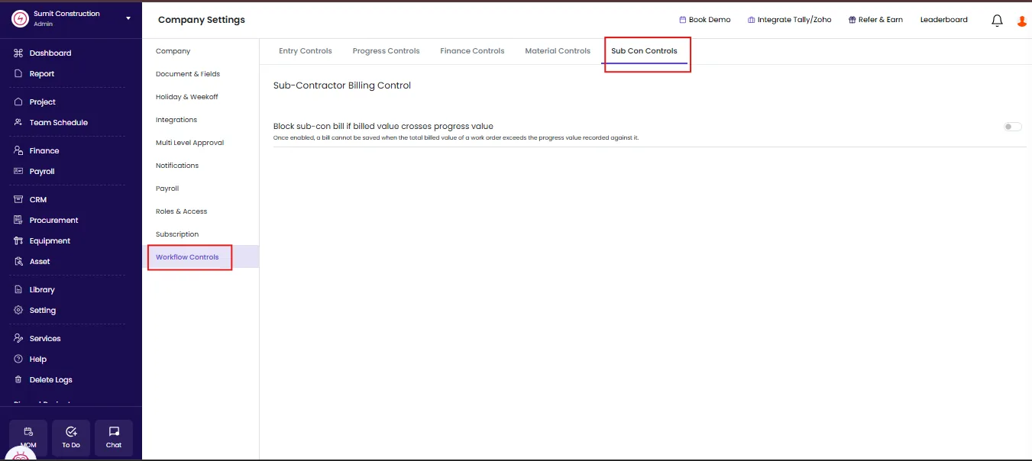Open the MOM shortcut button
This screenshot has height=461, width=1032.
(28, 438)
